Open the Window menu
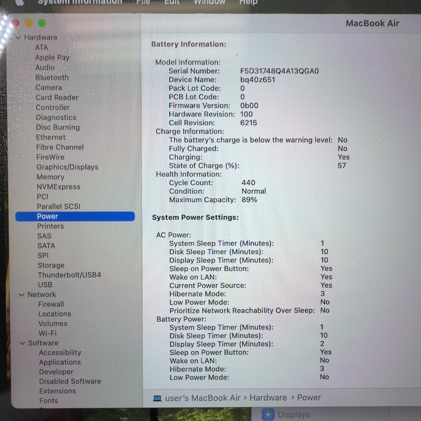Screen dimensions: 421x421 tap(209, 2)
